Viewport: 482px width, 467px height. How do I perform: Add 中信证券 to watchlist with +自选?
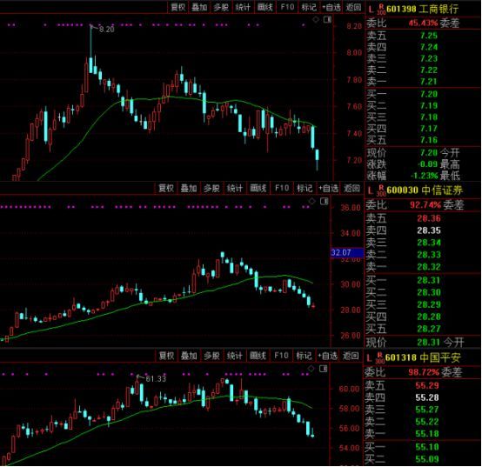pos(328,188)
